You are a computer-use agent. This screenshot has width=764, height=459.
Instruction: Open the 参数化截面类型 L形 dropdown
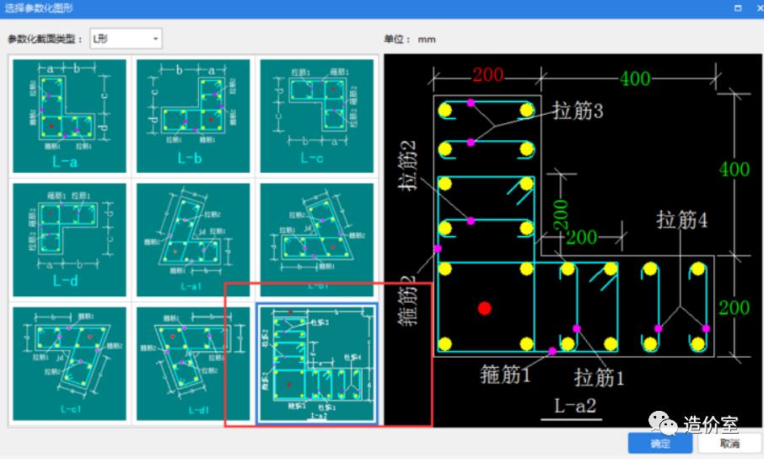pyautogui.click(x=126, y=39)
